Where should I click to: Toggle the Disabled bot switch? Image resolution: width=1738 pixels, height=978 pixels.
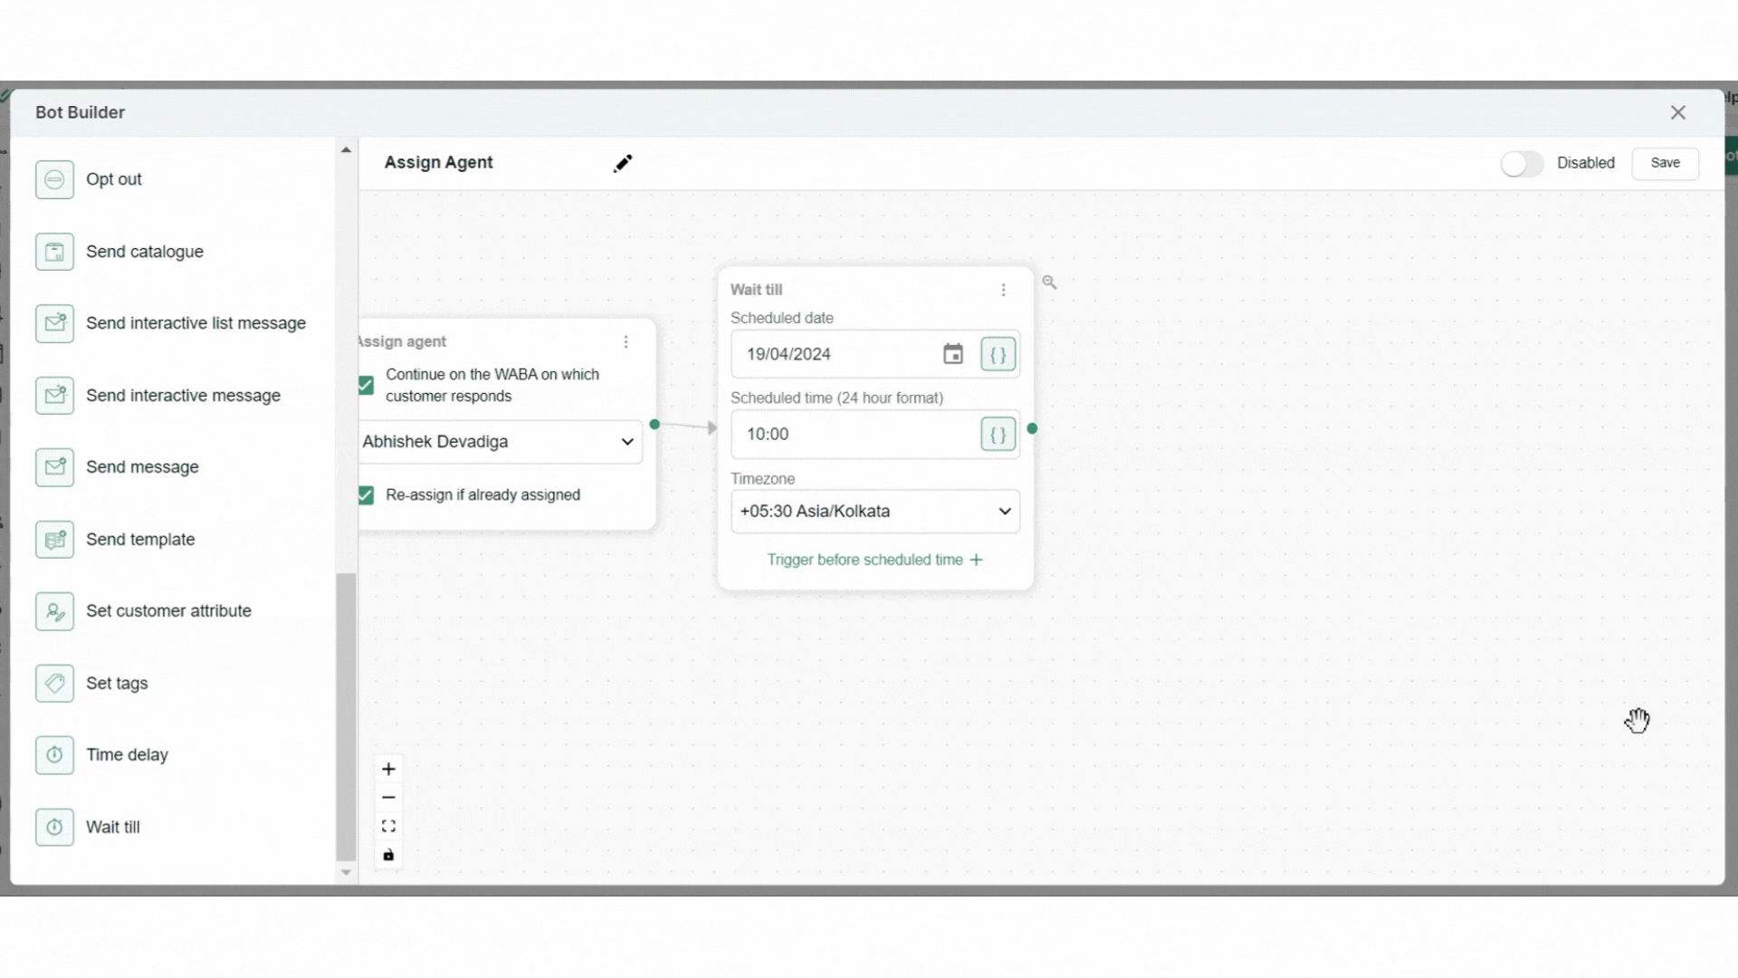[x=1522, y=164]
